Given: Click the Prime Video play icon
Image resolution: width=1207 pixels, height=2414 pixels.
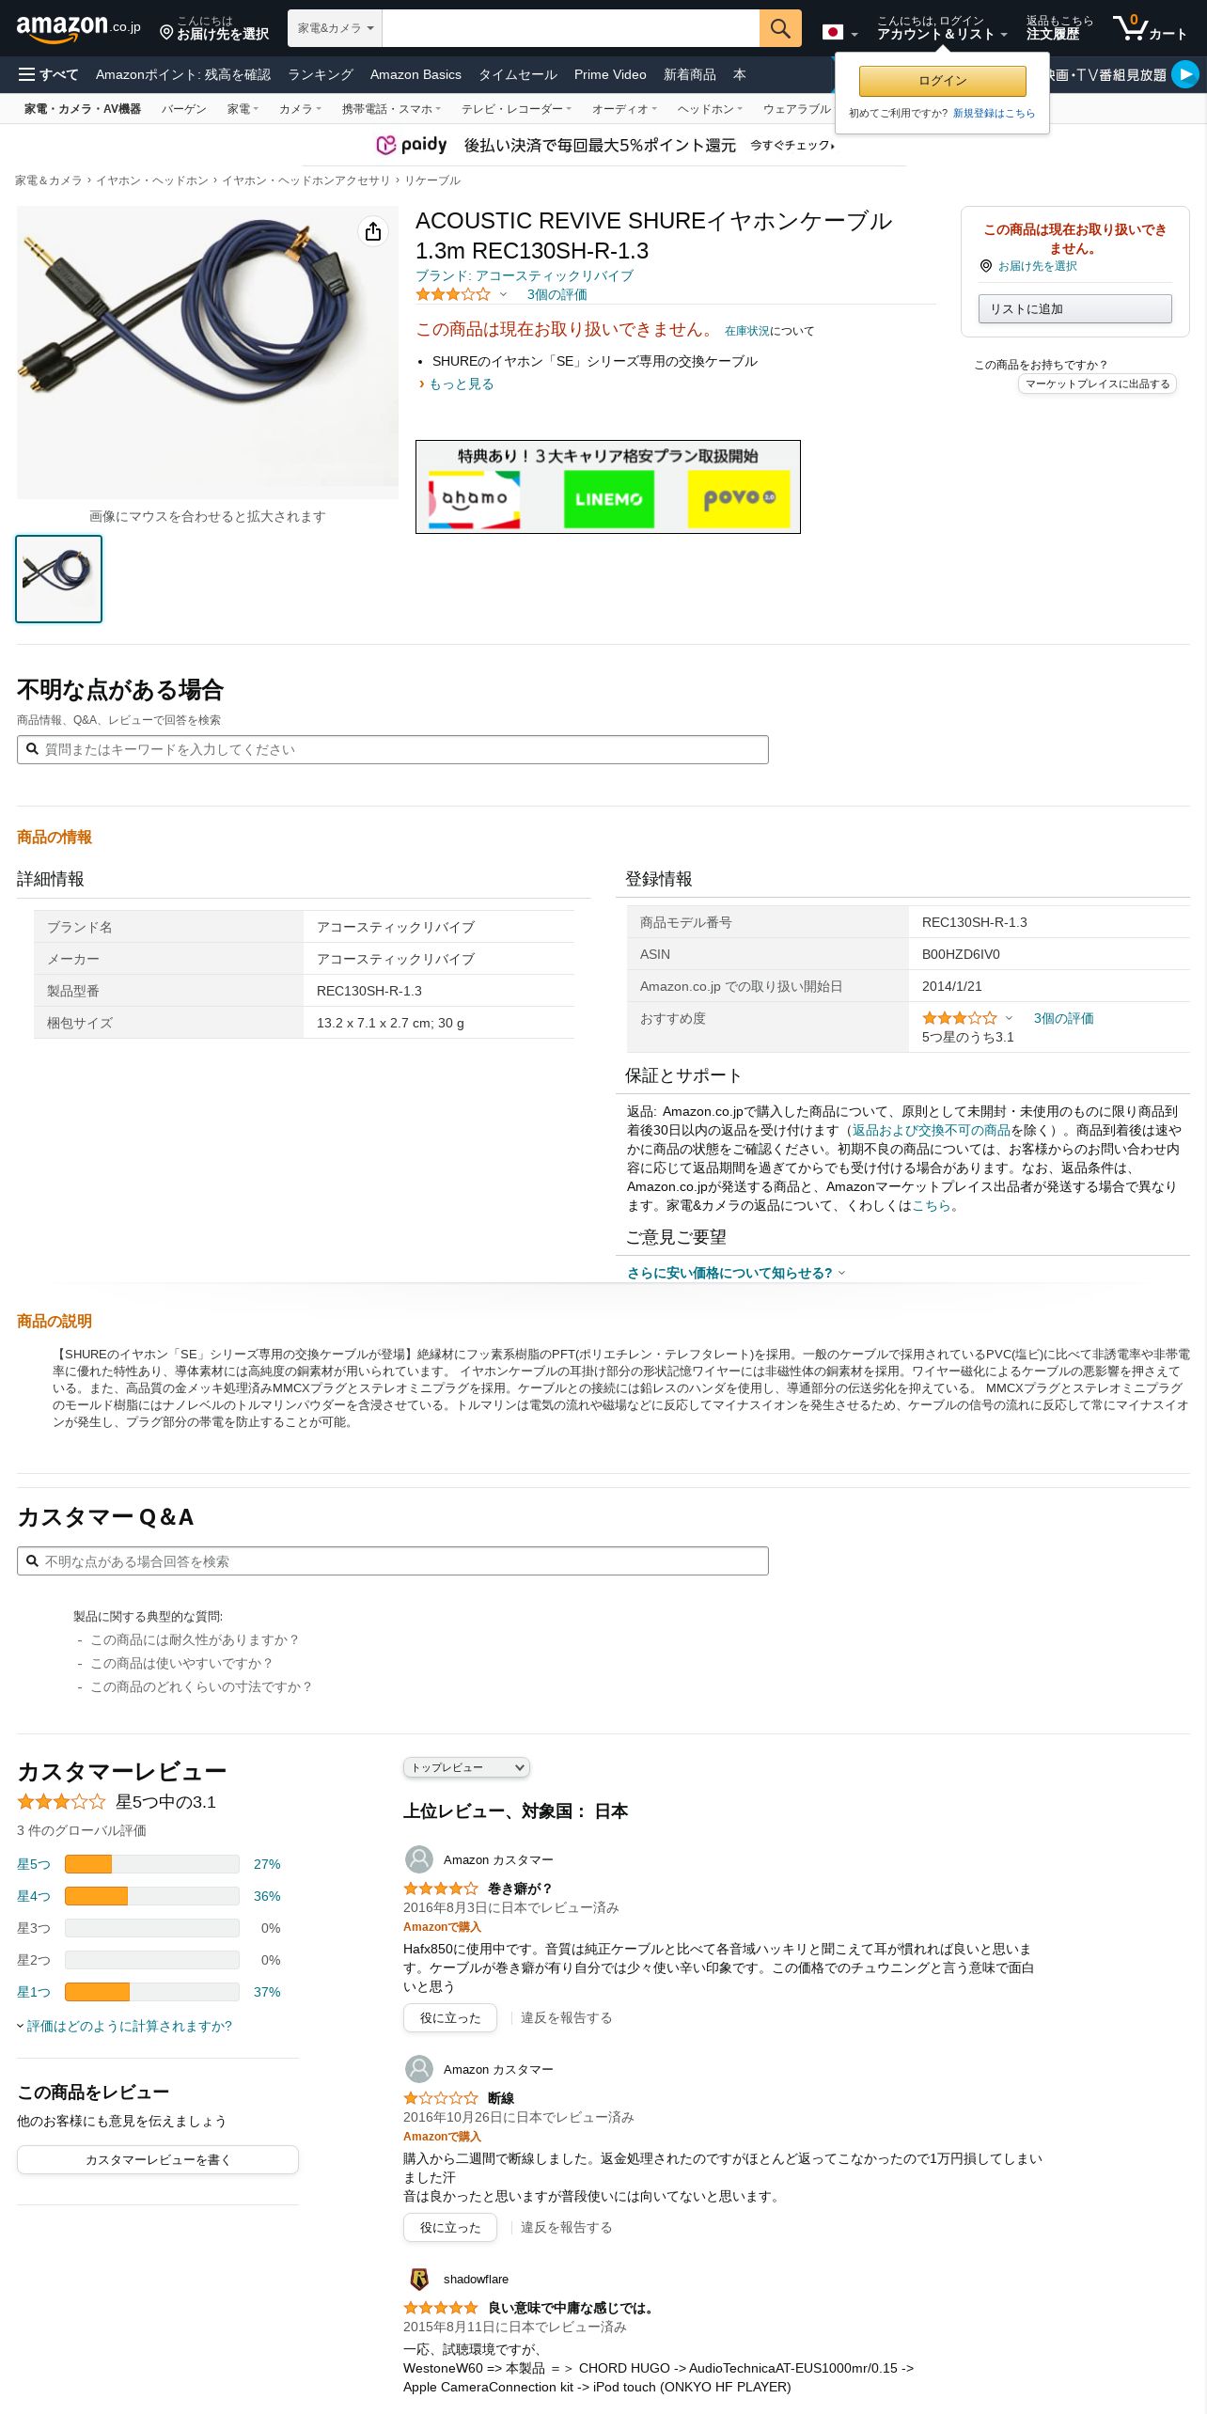Looking at the screenshot, I should 1185,74.
